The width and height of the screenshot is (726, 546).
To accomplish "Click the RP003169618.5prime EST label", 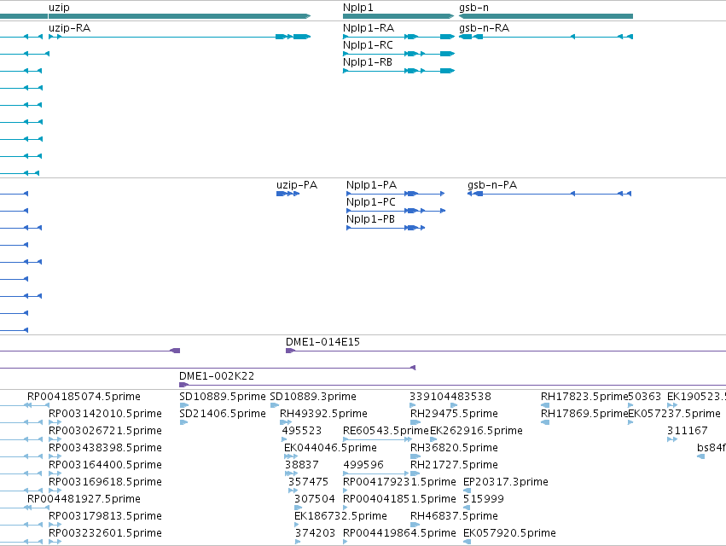I will [105, 482].
